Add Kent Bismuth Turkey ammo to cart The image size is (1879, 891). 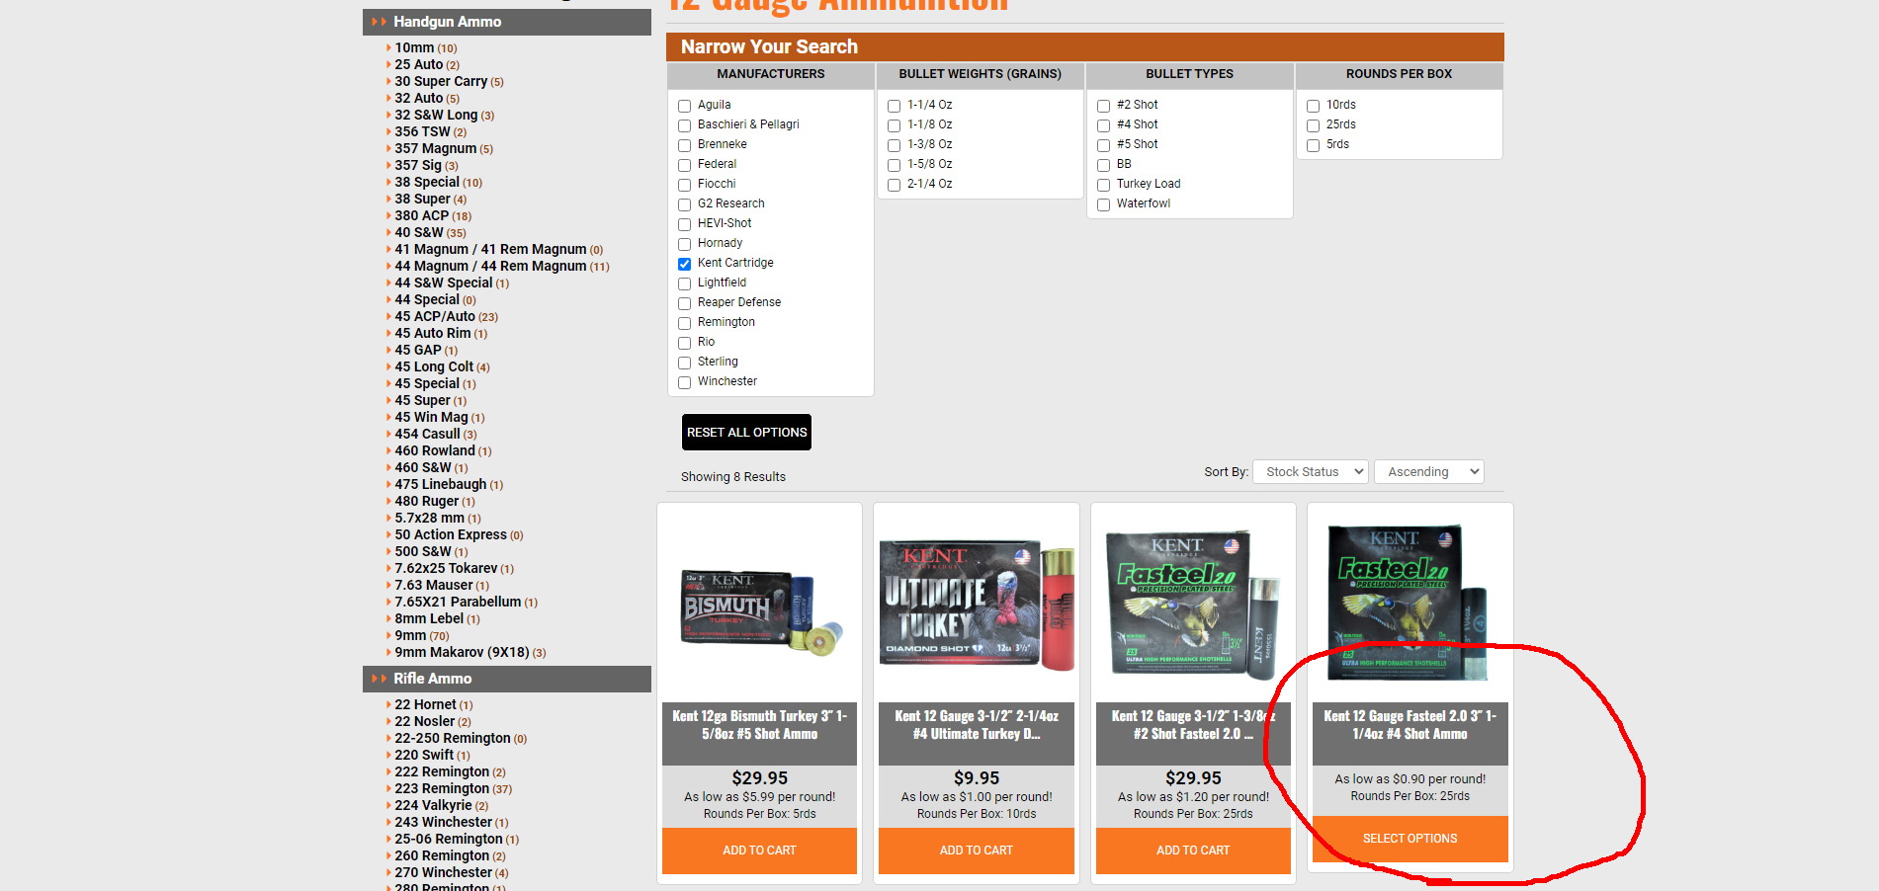pyautogui.click(x=759, y=850)
